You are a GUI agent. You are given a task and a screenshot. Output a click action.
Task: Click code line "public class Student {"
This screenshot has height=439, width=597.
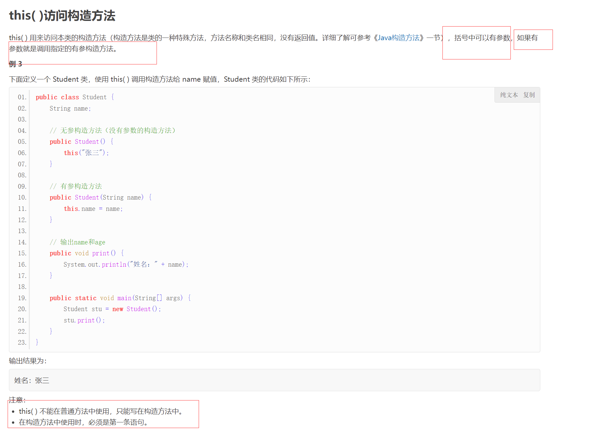coord(75,97)
